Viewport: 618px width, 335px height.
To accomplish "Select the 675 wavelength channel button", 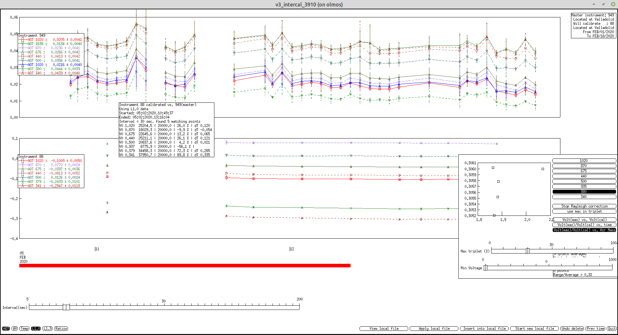I will (x=584, y=171).
